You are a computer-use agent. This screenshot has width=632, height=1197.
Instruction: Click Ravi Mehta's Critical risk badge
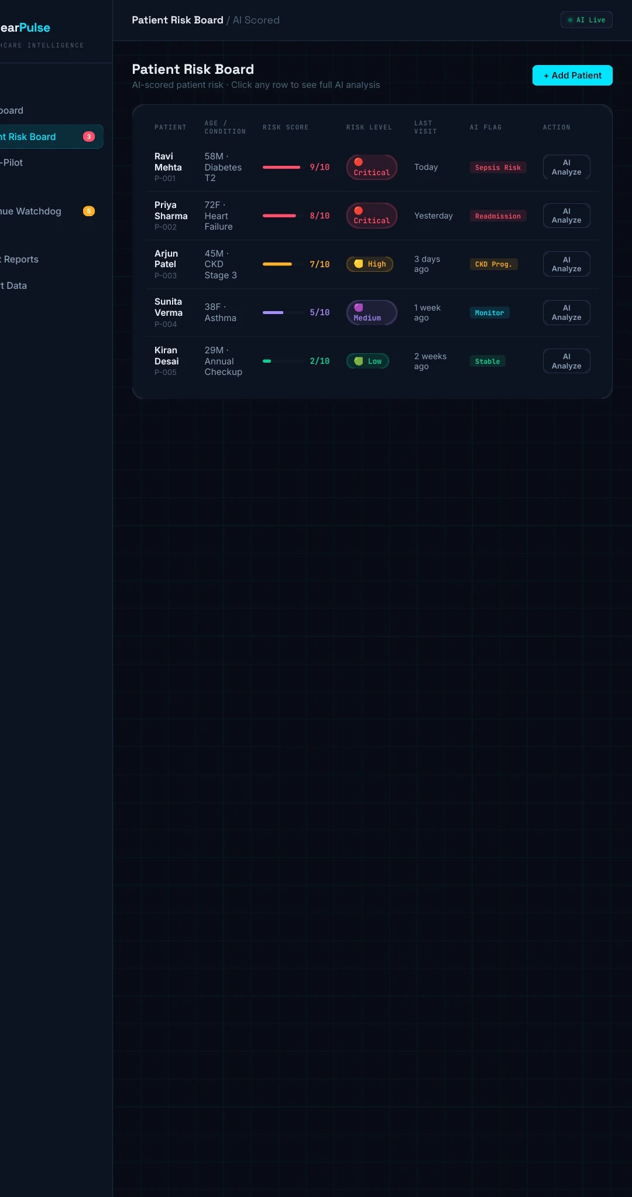372,167
